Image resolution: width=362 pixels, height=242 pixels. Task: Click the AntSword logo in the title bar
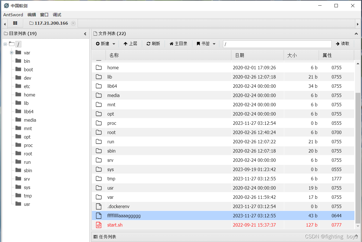pyautogui.click(x=6, y=5)
